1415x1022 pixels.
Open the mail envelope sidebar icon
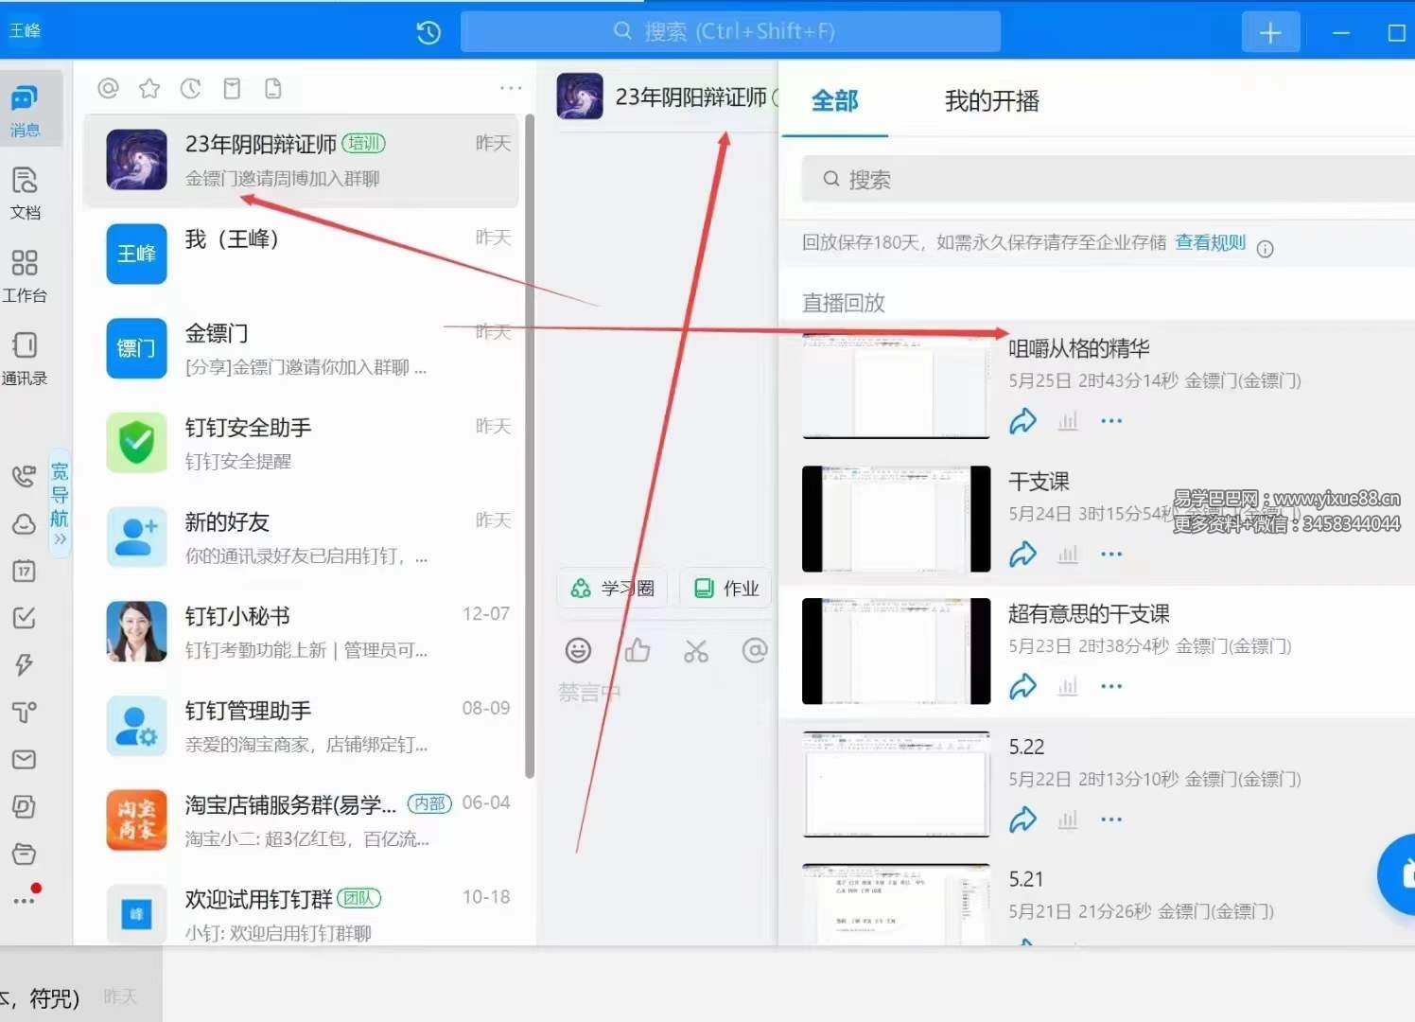coord(24,759)
